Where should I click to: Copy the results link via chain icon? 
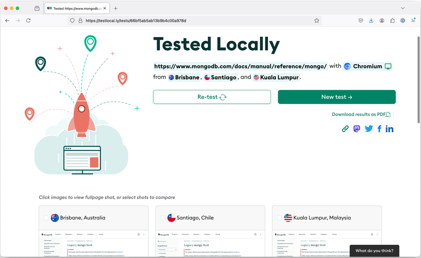tap(345, 129)
